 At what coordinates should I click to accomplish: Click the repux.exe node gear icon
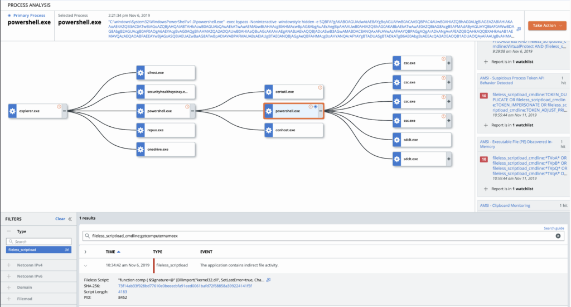pos(141,130)
